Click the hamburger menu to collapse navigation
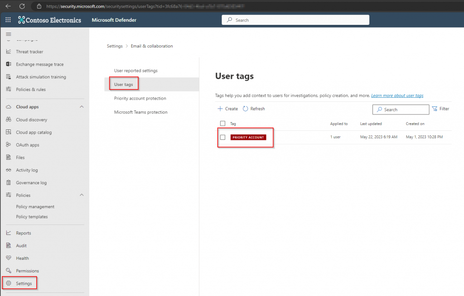Image resolution: width=464 pixels, height=296 pixels. click(8, 34)
